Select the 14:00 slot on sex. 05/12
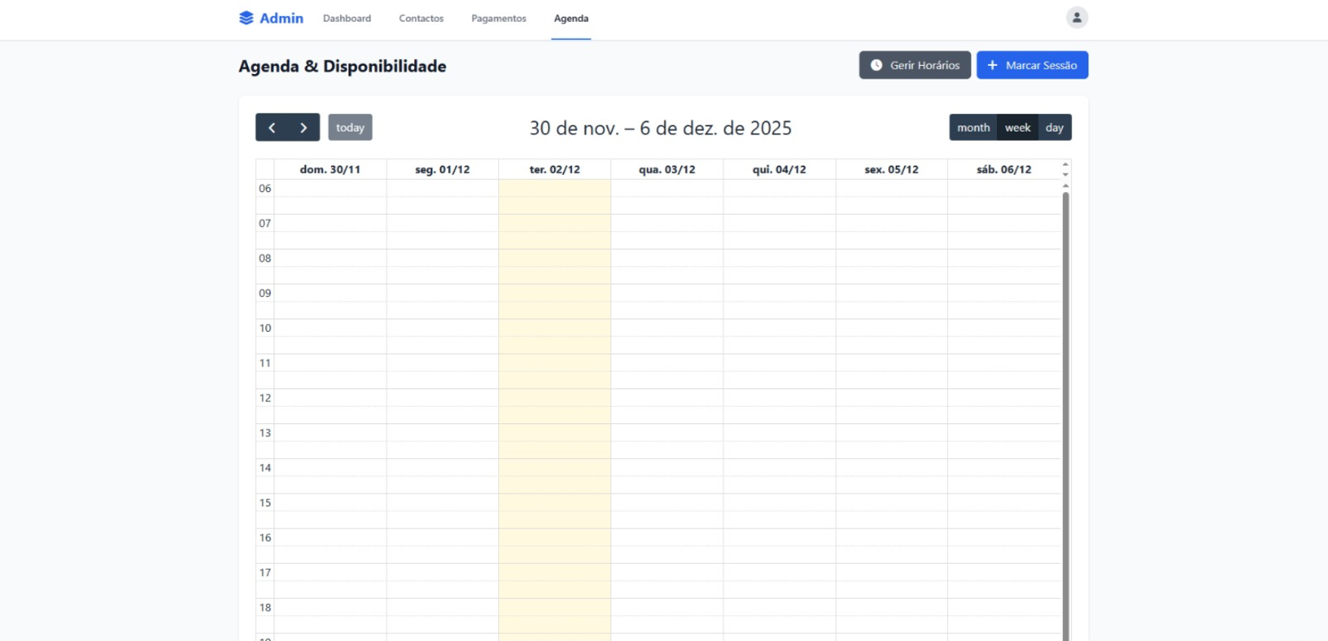The height and width of the screenshot is (641, 1328). click(891, 468)
